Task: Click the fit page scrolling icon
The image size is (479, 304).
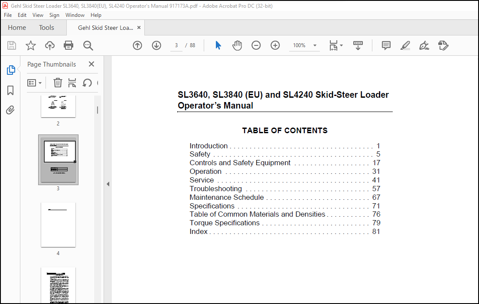Action: coord(333,45)
